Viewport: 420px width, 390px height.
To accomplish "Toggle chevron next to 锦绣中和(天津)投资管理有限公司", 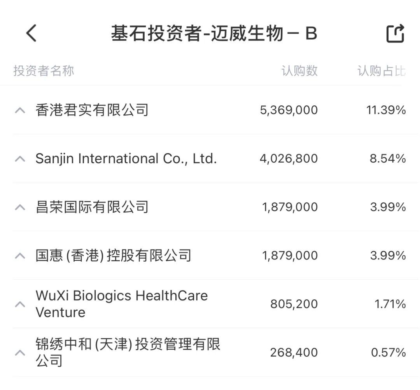I will pyautogui.click(x=20, y=353).
